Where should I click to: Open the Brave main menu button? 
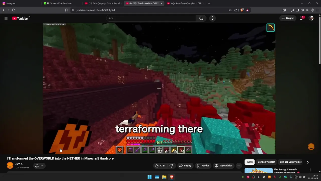pos(317,10)
